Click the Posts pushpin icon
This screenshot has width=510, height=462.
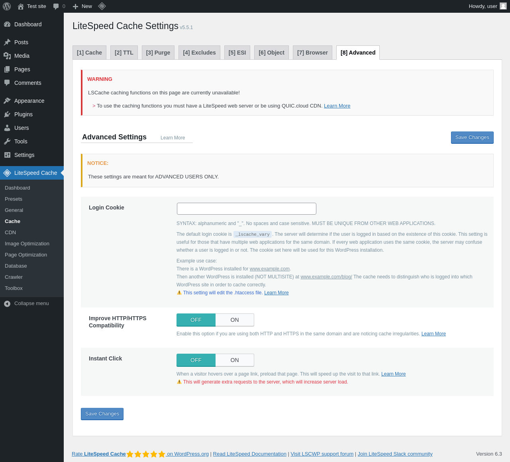pyautogui.click(x=7, y=42)
